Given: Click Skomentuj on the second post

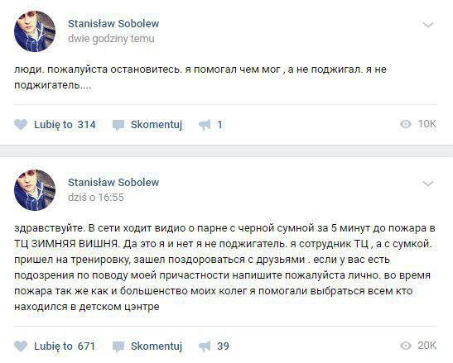Looking at the screenshot, I should click(157, 346).
